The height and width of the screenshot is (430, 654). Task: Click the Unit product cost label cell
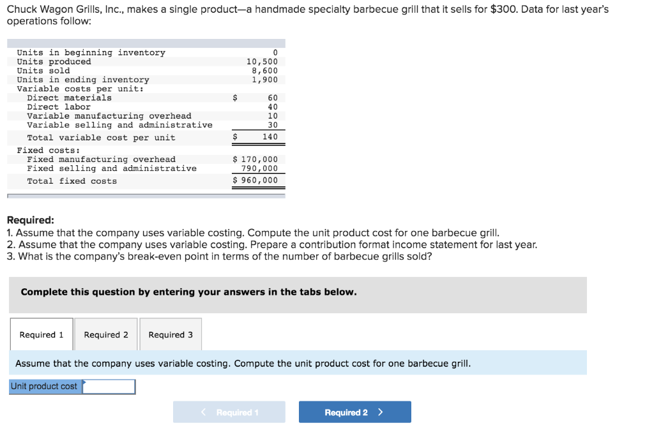(44, 387)
